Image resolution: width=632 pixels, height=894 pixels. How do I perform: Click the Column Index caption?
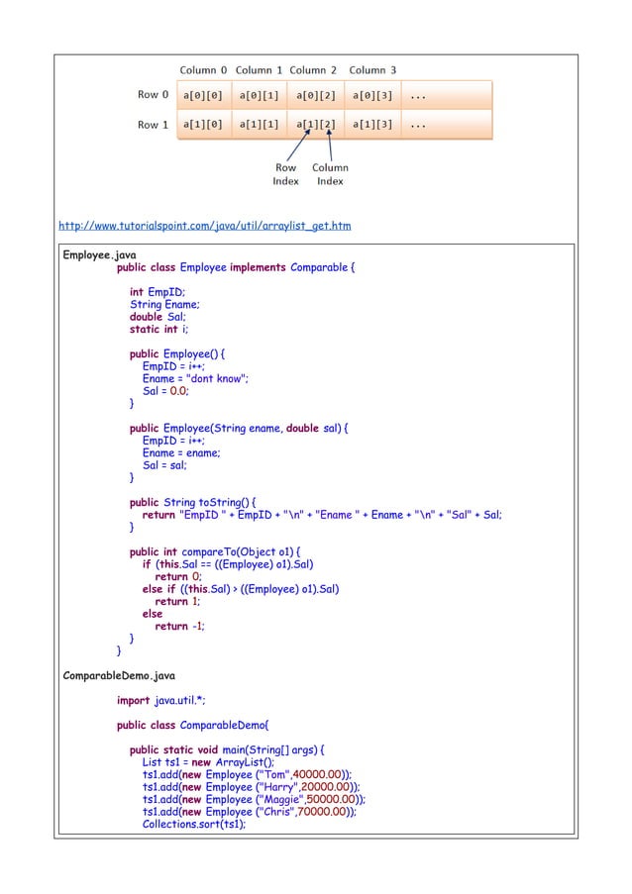tap(330, 174)
